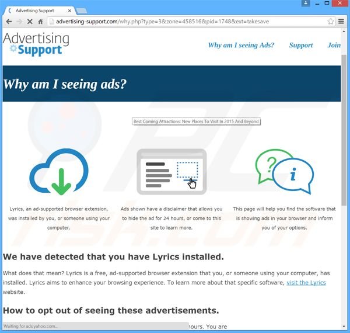Close the Advertising Support tab
Screen dimensions: 350x333
click(x=69, y=11)
